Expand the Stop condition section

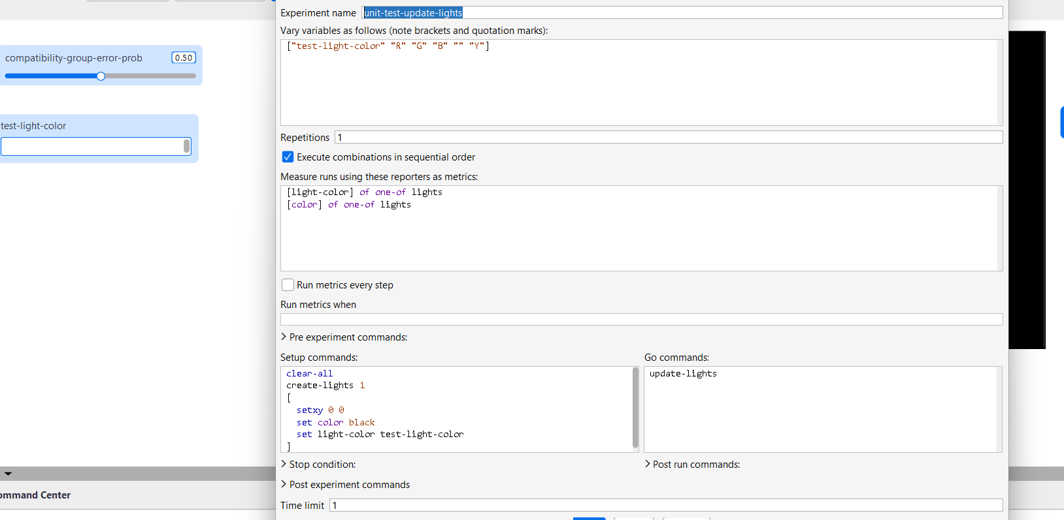[x=284, y=465]
